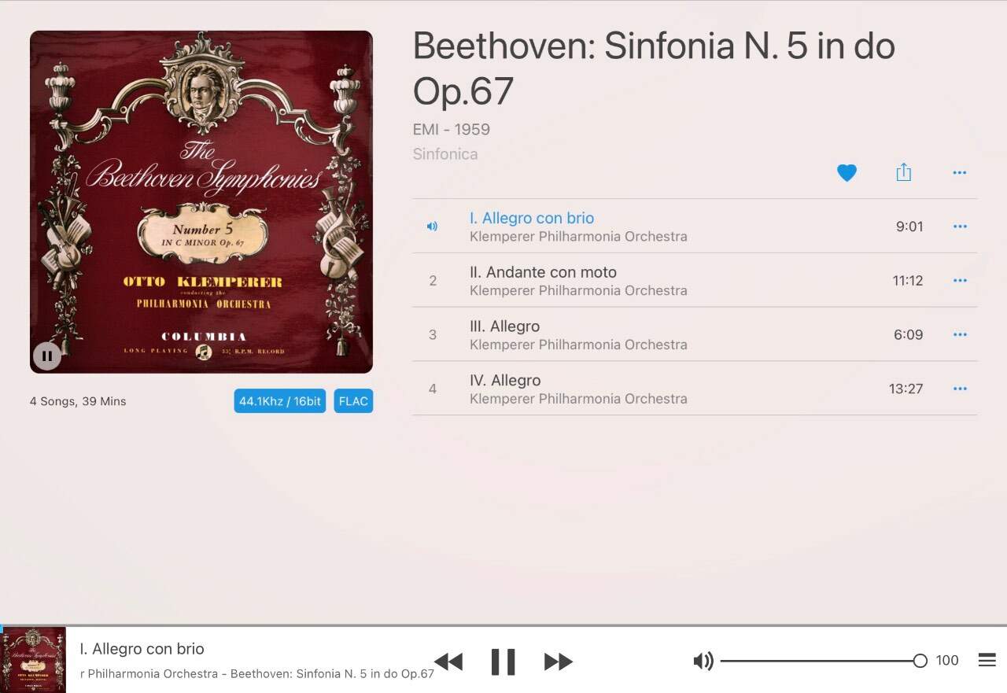Mute audio using the speaker icon
This screenshot has height=693, width=1007.
point(703,661)
